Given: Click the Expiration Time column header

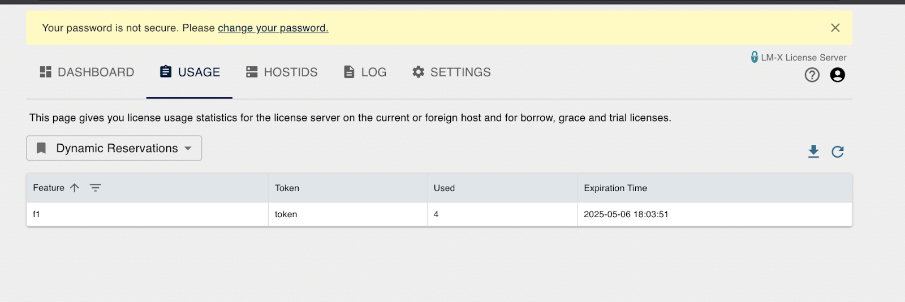Looking at the screenshot, I should (x=615, y=188).
